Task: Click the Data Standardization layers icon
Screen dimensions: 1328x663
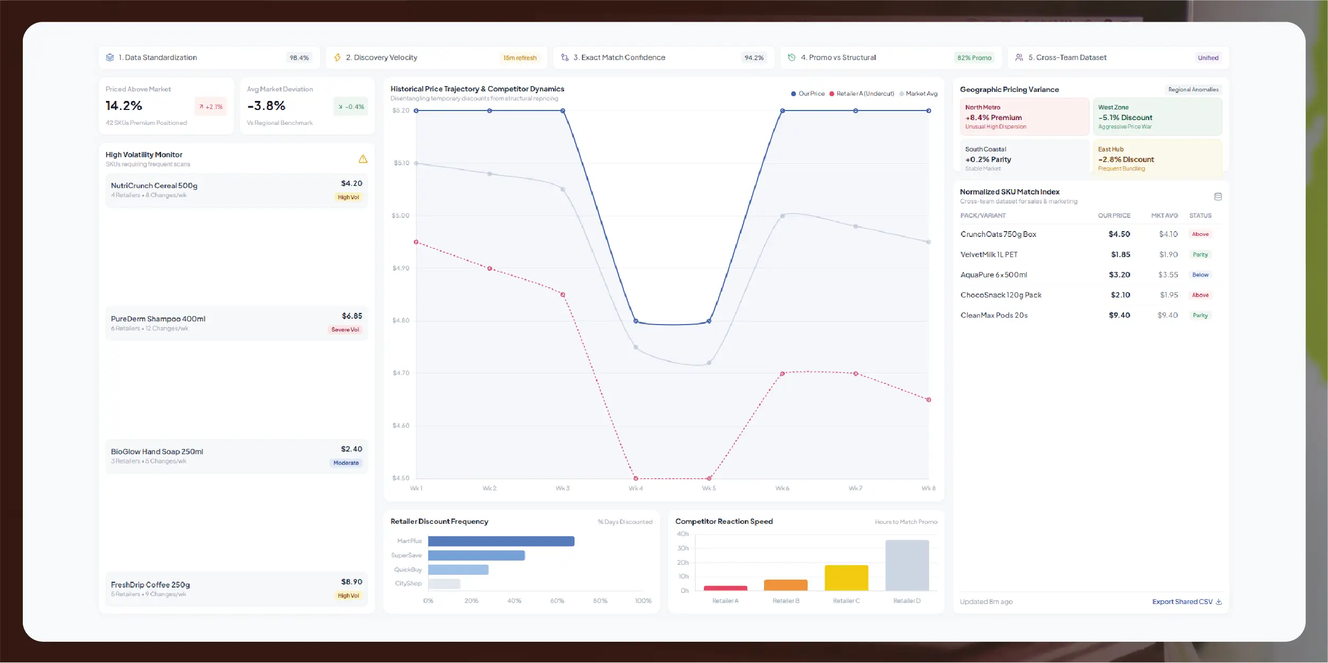Action: [110, 57]
